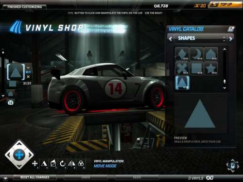Click the 0 Vinyls cost total
The height and width of the screenshot is (182, 243).
(201, 178)
